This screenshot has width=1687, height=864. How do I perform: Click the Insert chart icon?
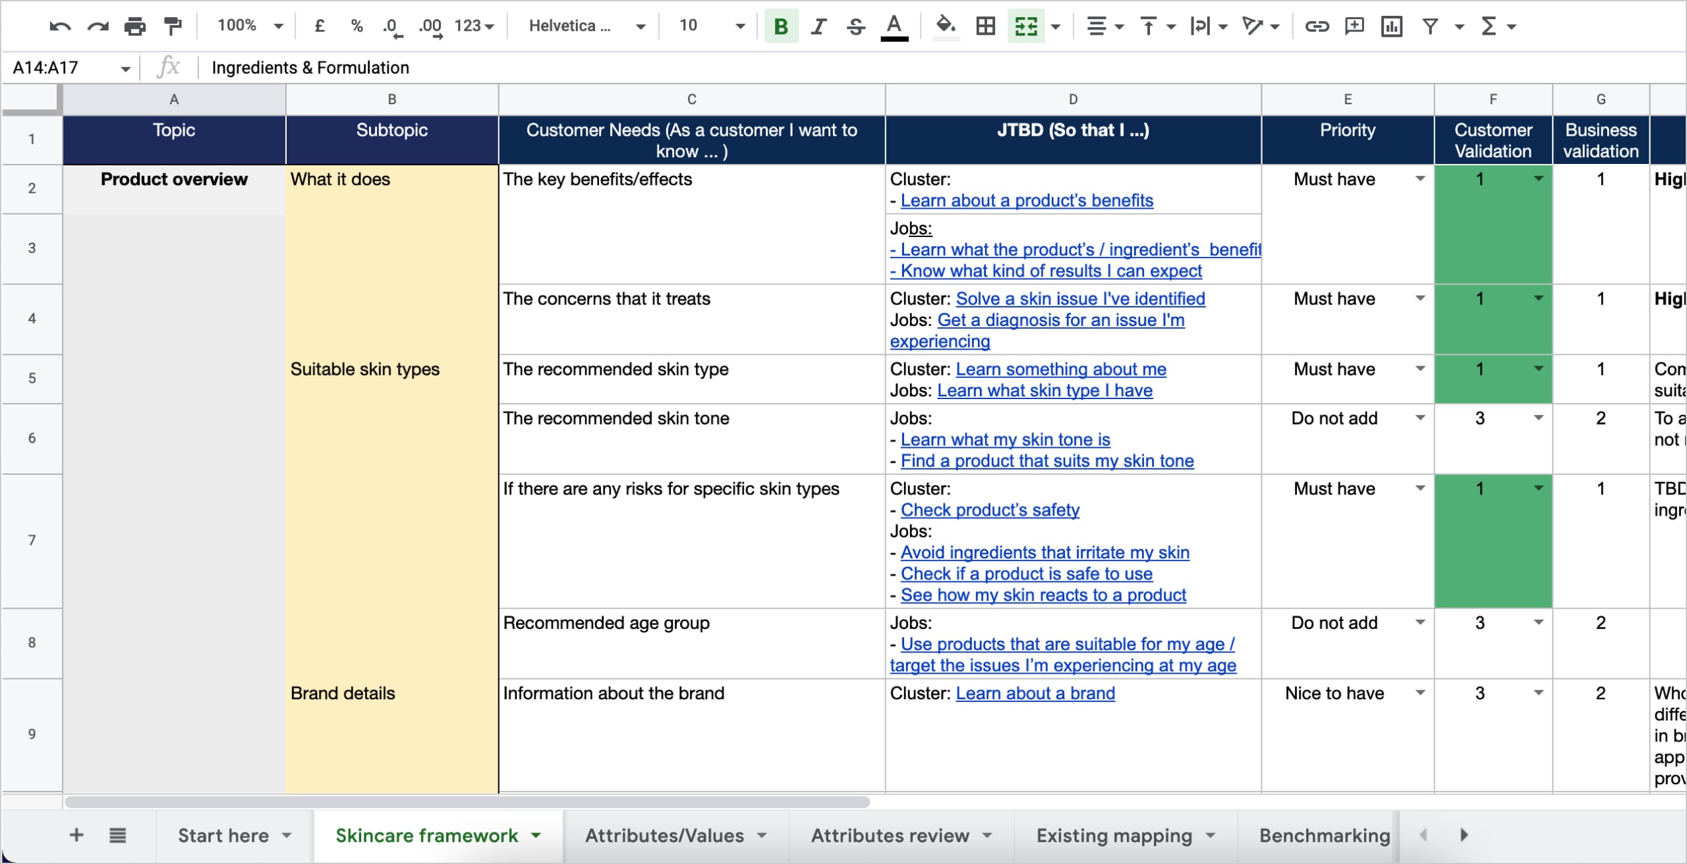pyautogui.click(x=1391, y=26)
